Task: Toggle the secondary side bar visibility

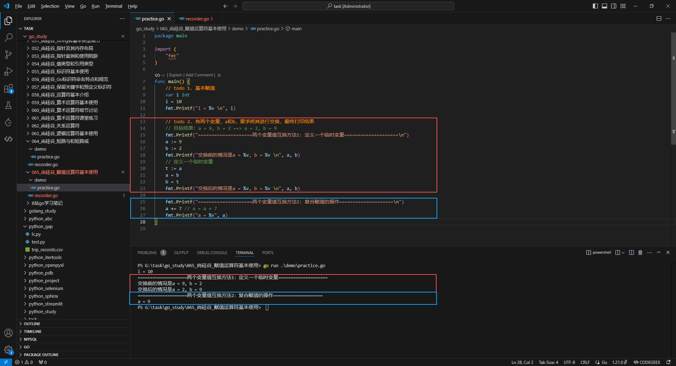Action: (614, 6)
